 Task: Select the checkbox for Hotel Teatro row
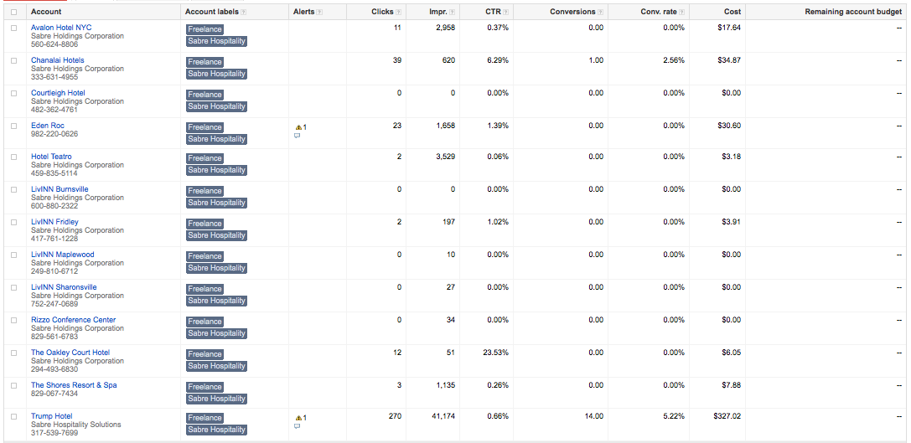(14, 157)
